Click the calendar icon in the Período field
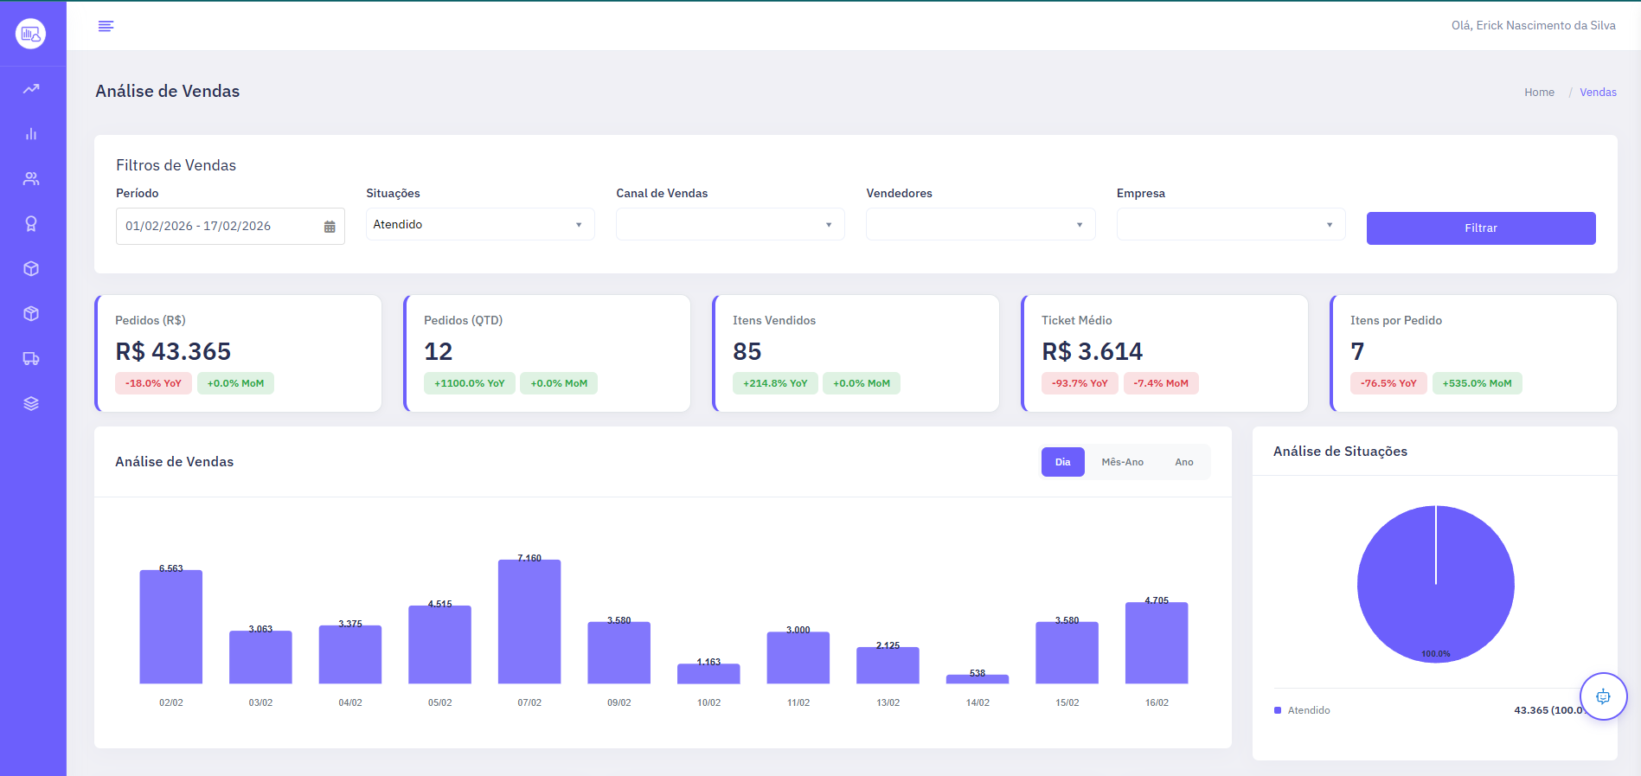Viewport: 1641px width, 776px height. click(330, 227)
